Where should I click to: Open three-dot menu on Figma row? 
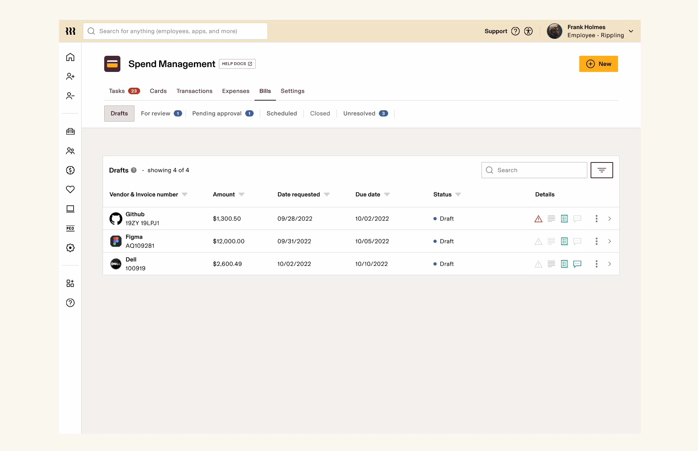click(x=596, y=241)
